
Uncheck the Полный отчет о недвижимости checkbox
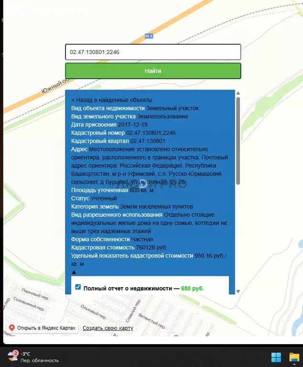pos(78,287)
